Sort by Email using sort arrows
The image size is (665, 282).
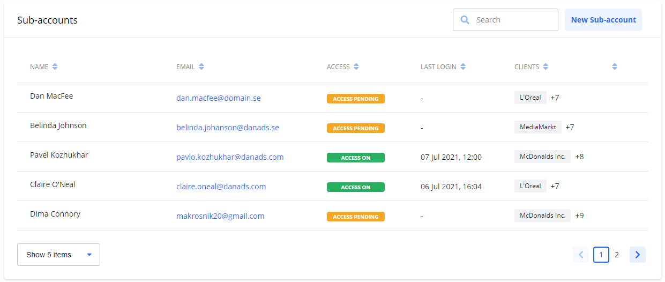(201, 67)
